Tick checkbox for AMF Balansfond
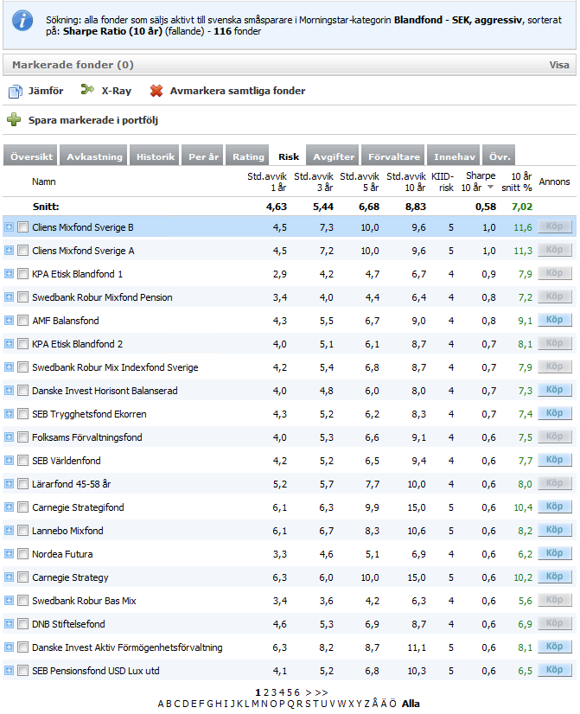 (x=22, y=320)
